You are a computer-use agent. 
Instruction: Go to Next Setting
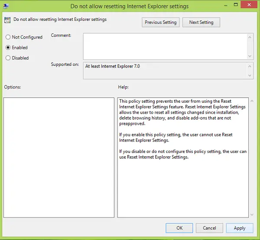[x=201, y=22]
